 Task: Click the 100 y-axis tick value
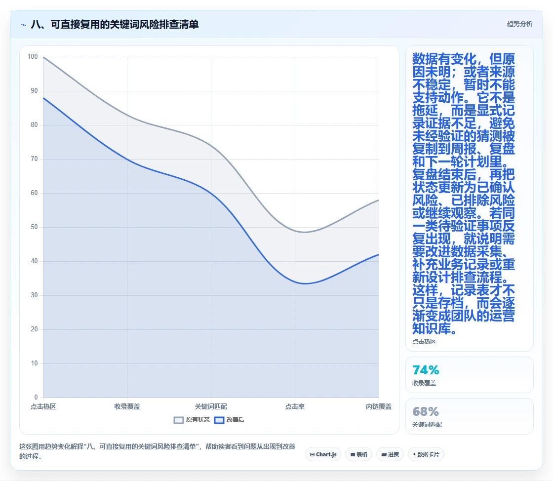click(33, 57)
